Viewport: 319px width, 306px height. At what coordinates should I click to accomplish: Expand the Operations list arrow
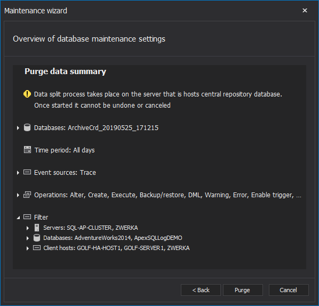18,195
